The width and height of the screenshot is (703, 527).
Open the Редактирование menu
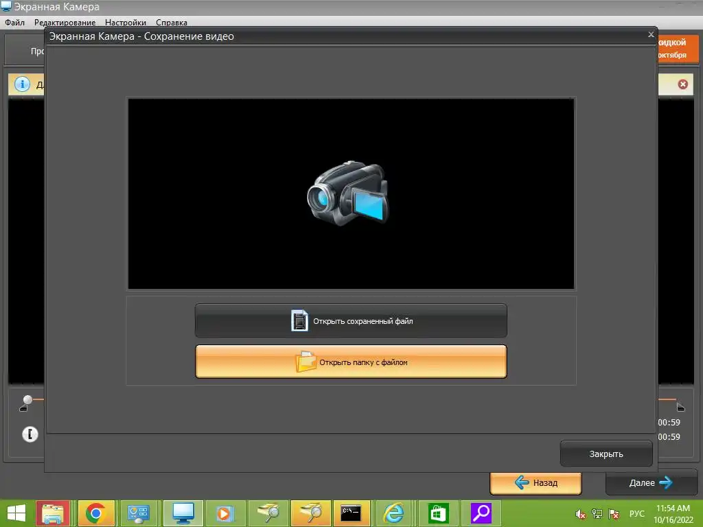pyautogui.click(x=65, y=23)
